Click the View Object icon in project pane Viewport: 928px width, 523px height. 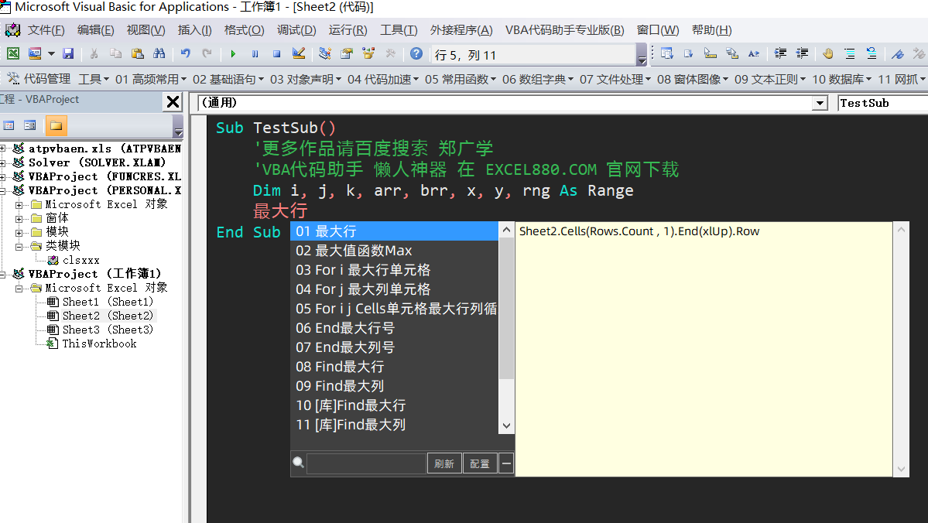(30, 125)
